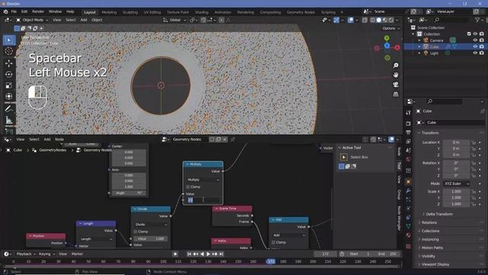Disable Cube in renders camera icon
488x275 pixels.
(482, 47)
